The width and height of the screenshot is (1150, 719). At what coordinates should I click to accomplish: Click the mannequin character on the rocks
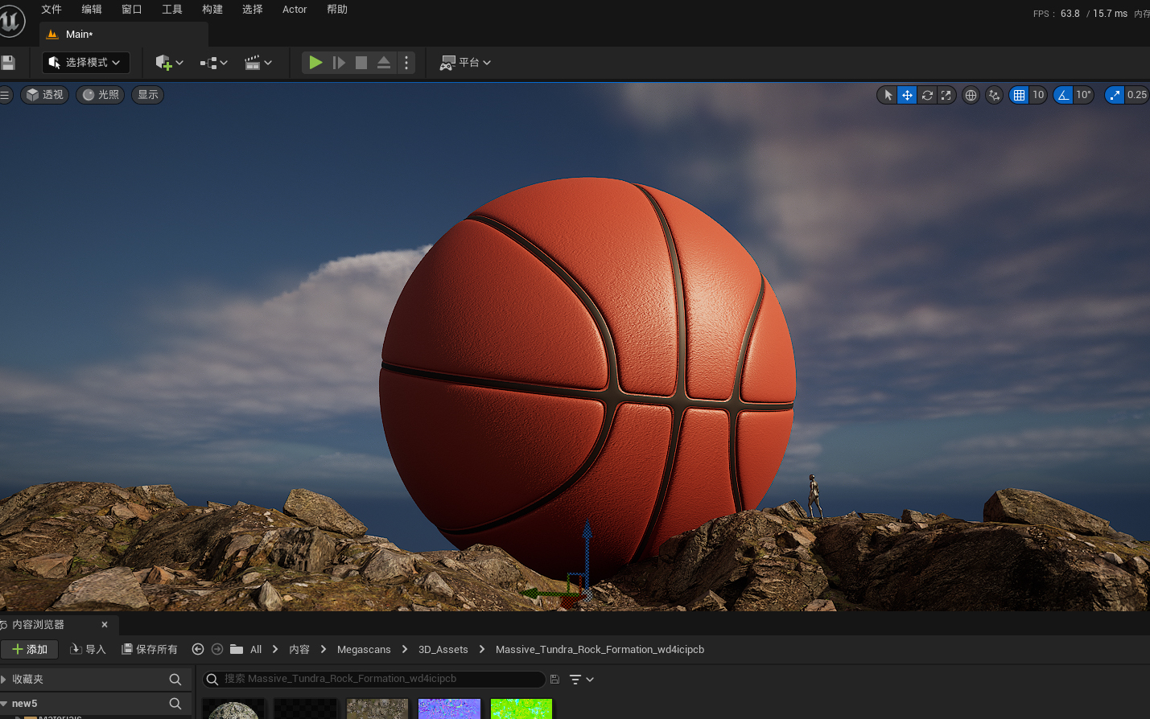click(814, 496)
